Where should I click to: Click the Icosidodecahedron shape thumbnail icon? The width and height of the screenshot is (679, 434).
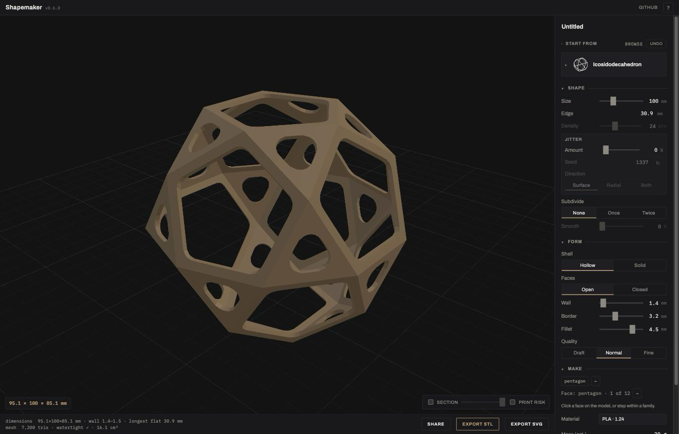(x=581, y=64)
